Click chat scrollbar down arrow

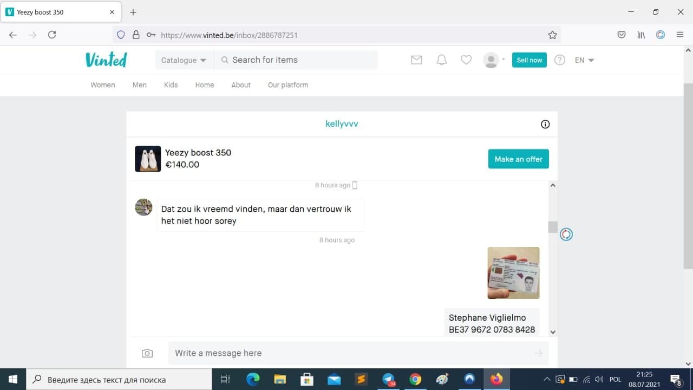(x=553, y=331)
